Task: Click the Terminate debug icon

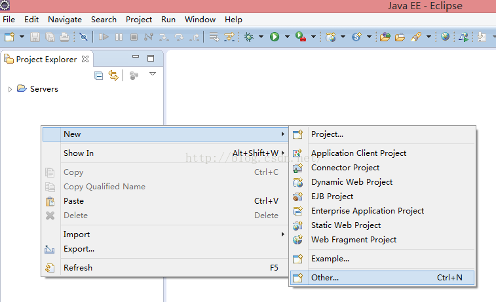Action: click(134, 37)
